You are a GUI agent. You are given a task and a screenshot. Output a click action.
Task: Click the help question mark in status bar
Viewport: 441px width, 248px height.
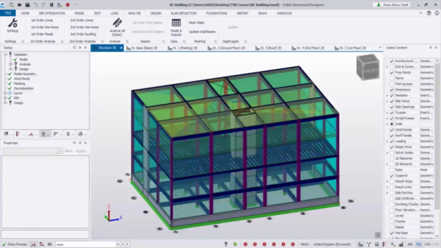(x=225, y=245)
